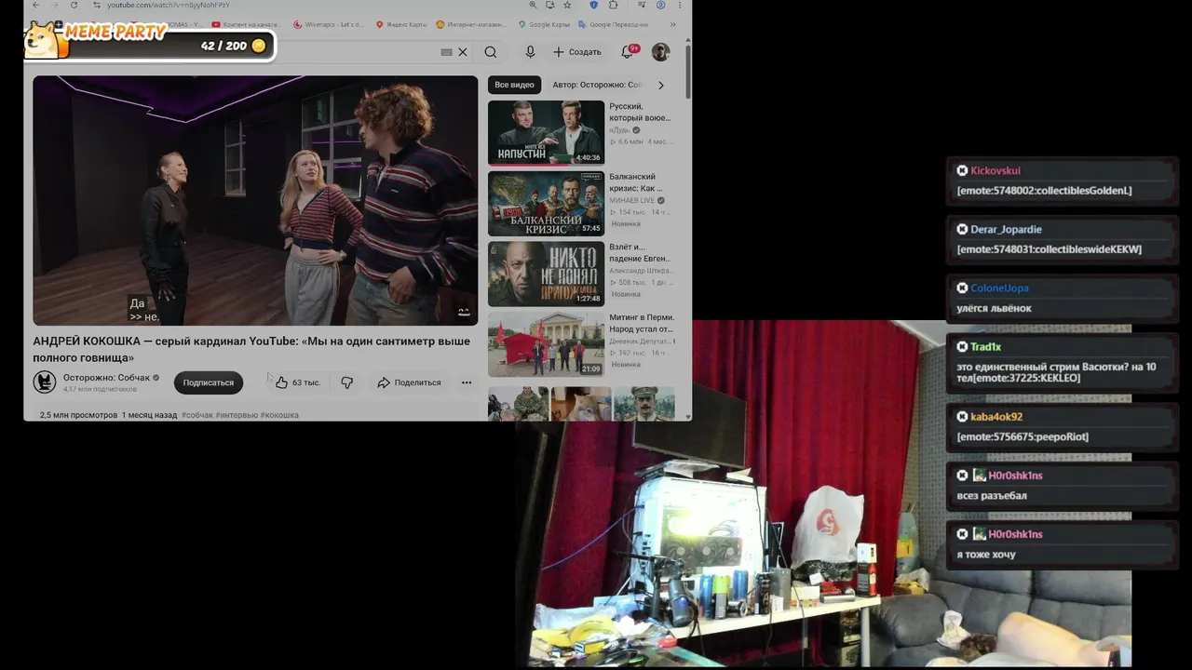Click the chat message всез разъебал
The height and width of the screenshot is (670, 1192).
(x=991, y=495)
